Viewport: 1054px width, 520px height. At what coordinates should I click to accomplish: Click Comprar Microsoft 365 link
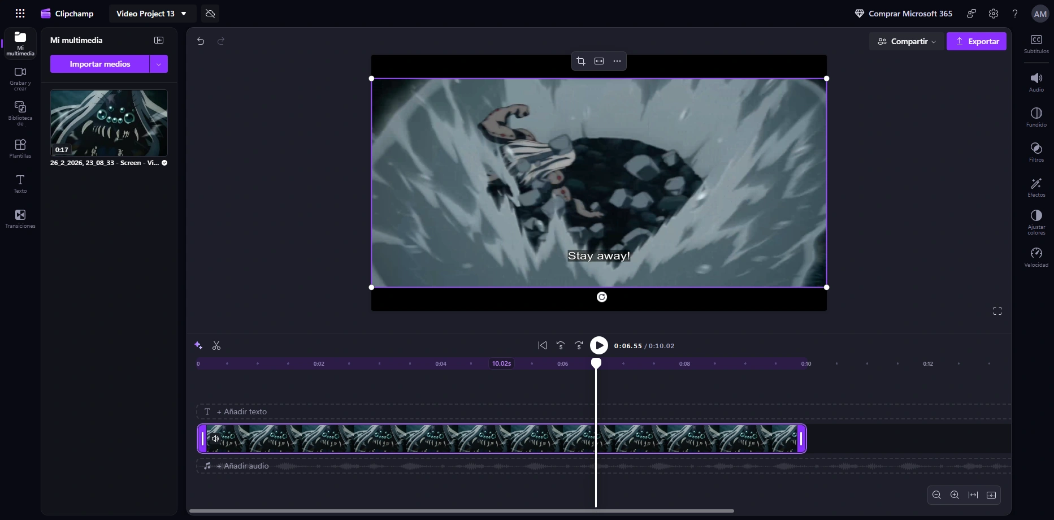[903, 14]
